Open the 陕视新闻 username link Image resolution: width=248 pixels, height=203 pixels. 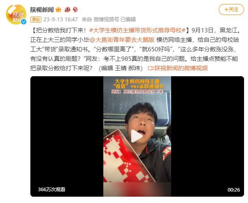coord(42,9)
